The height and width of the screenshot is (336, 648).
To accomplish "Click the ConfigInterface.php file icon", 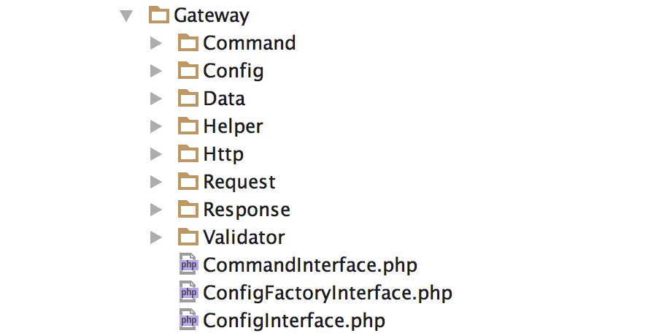I will pyautogui.click(x=188, y=320).
